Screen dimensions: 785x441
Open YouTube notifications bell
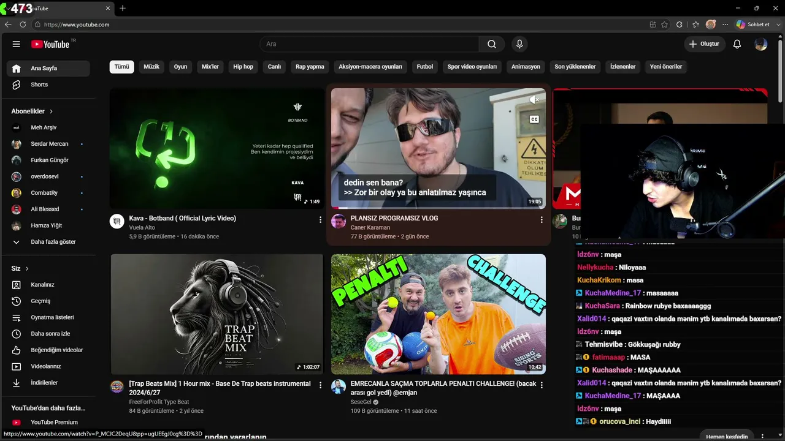tap(737, 44)
